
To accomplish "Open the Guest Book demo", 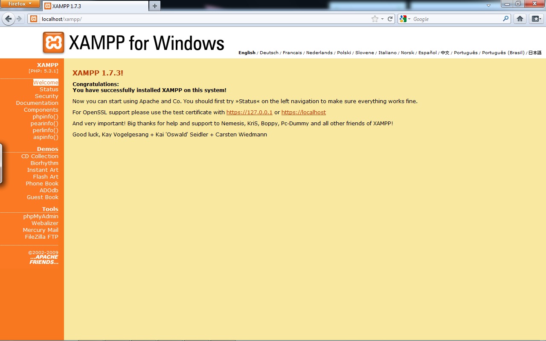I will [43, 197].
